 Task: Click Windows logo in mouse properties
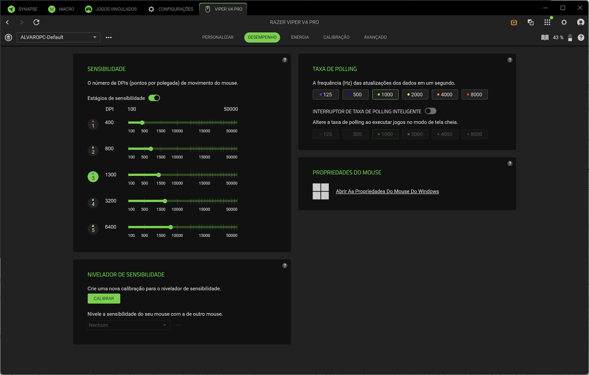pos(321,191)
